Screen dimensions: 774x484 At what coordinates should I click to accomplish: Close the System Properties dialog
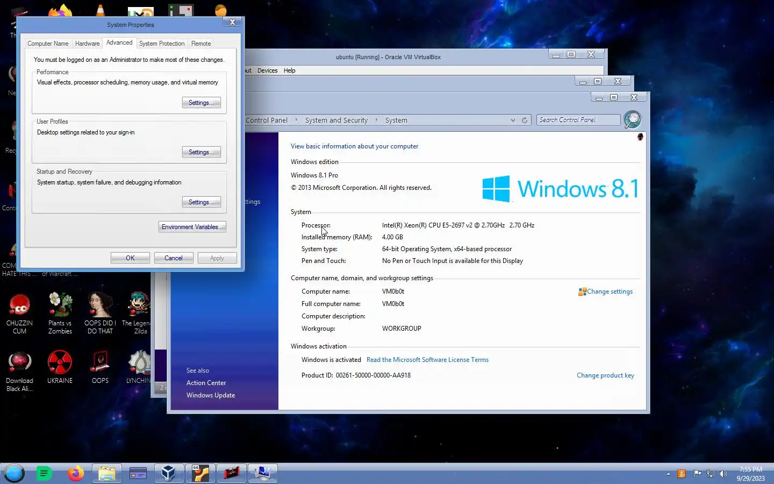coord(232,22)
